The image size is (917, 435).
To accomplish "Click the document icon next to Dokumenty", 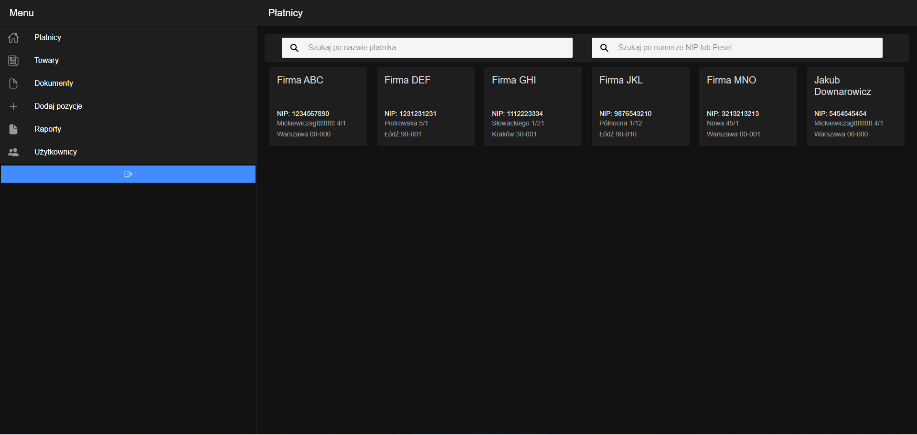I will [x=13, y=83].
